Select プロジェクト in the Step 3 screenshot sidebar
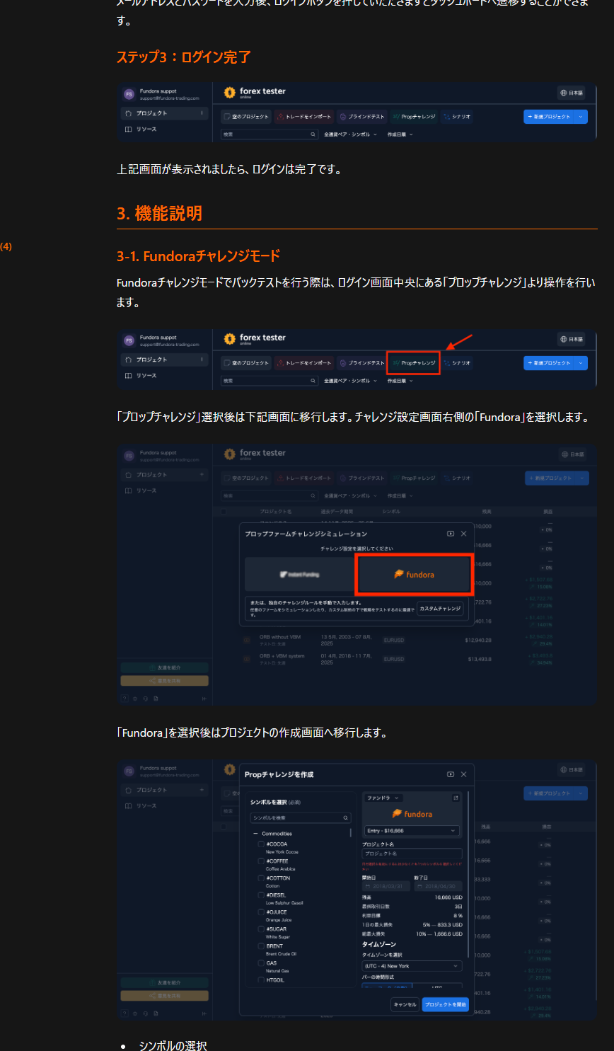The width and height of the screenshot is (614, 1051). pos(163,113)
